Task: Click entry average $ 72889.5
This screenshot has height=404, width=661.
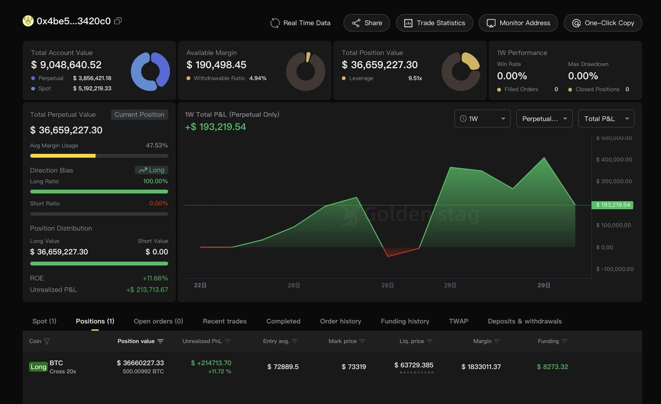Action: [x=283, y=367]
